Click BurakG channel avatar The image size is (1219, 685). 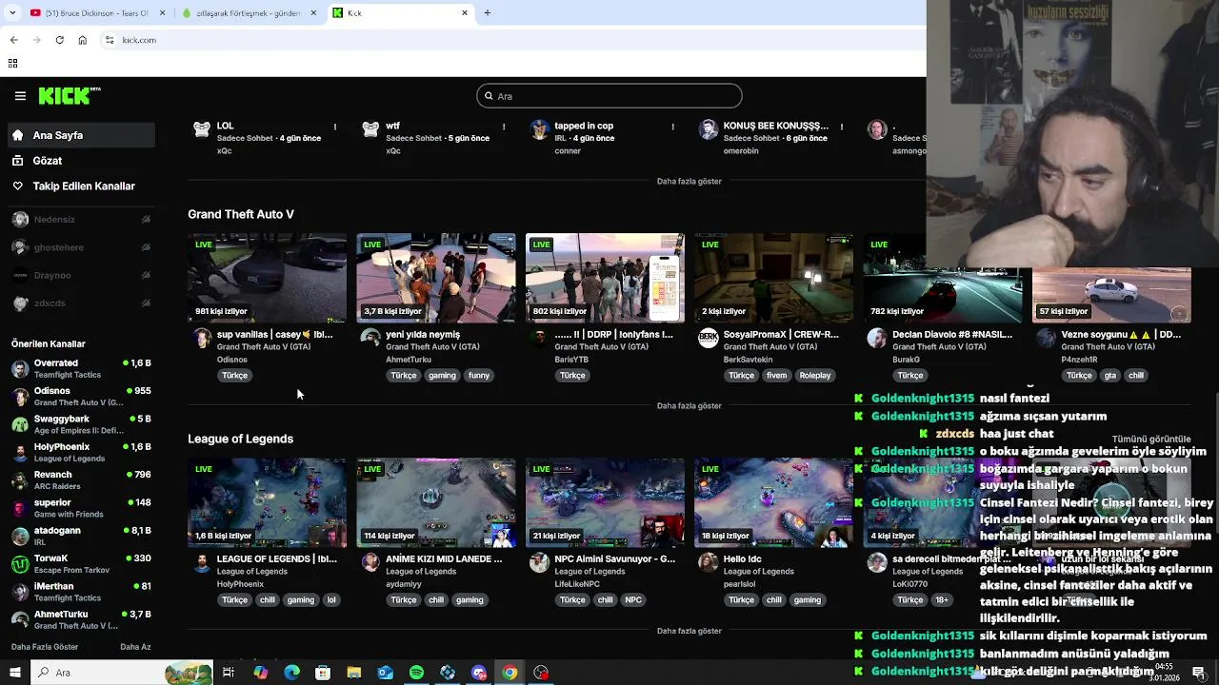tap(877, 339)
